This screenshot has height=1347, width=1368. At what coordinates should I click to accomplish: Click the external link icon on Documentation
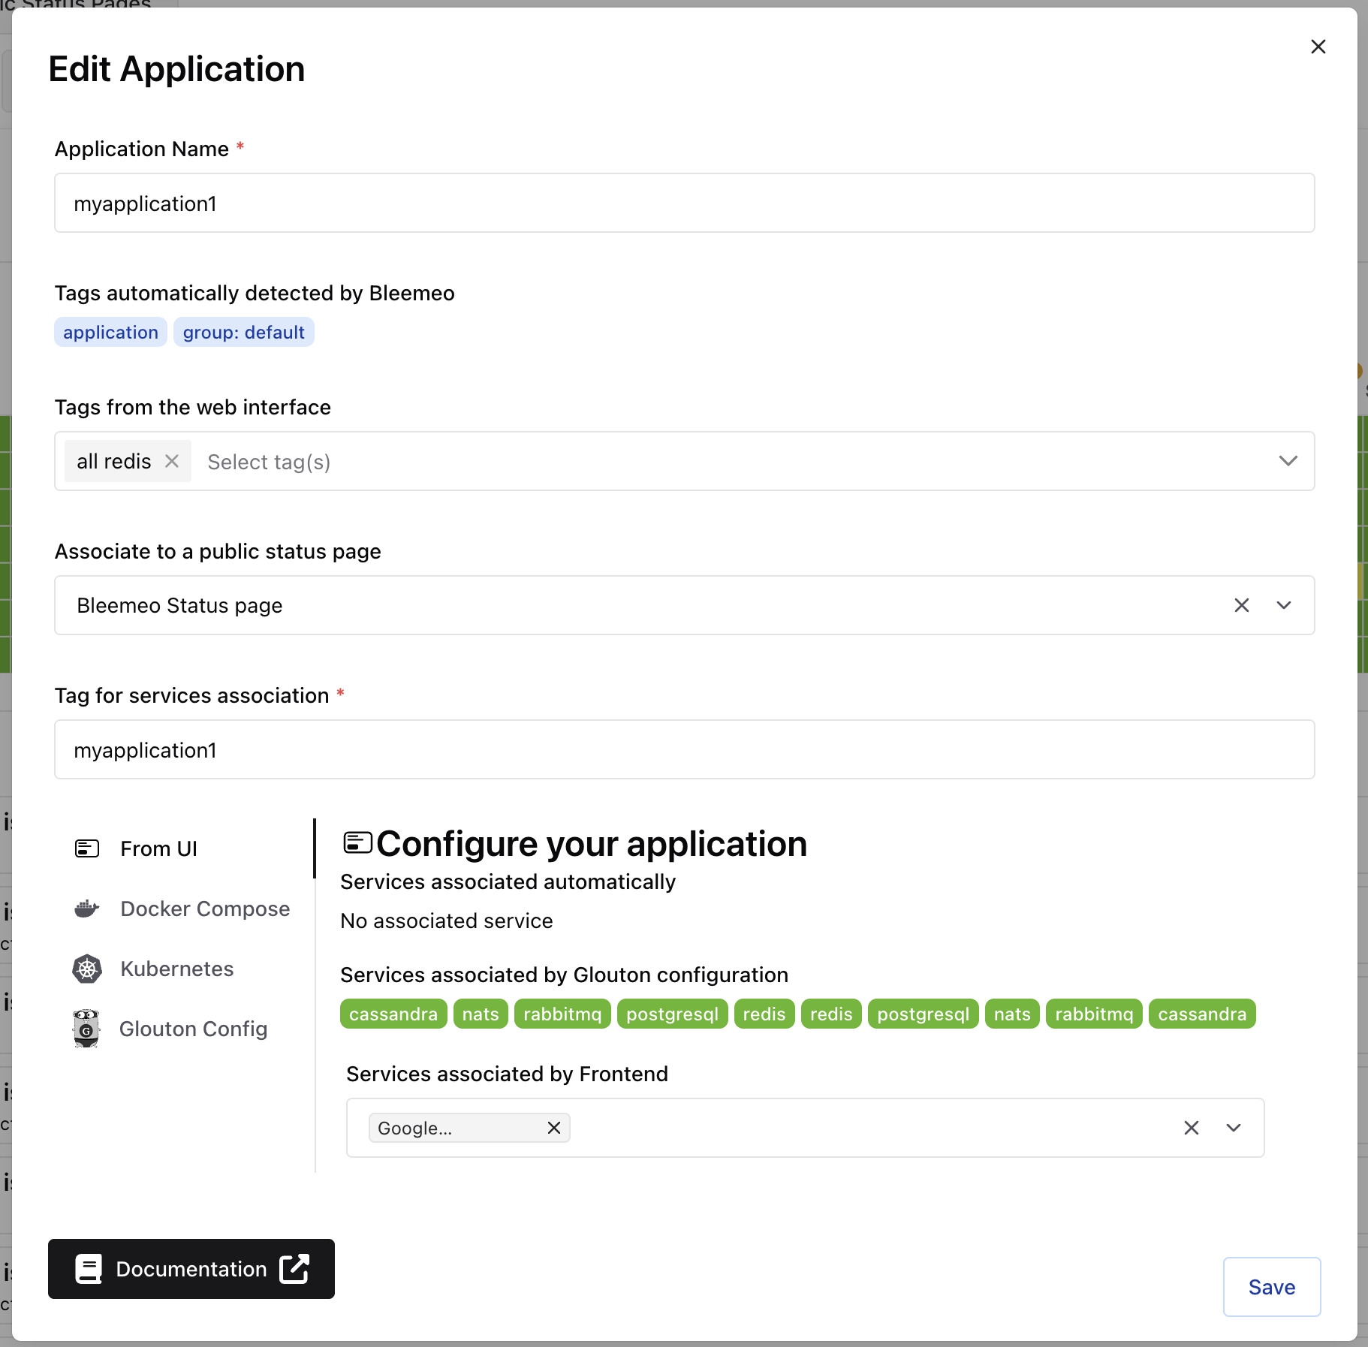click(294, 1269)
